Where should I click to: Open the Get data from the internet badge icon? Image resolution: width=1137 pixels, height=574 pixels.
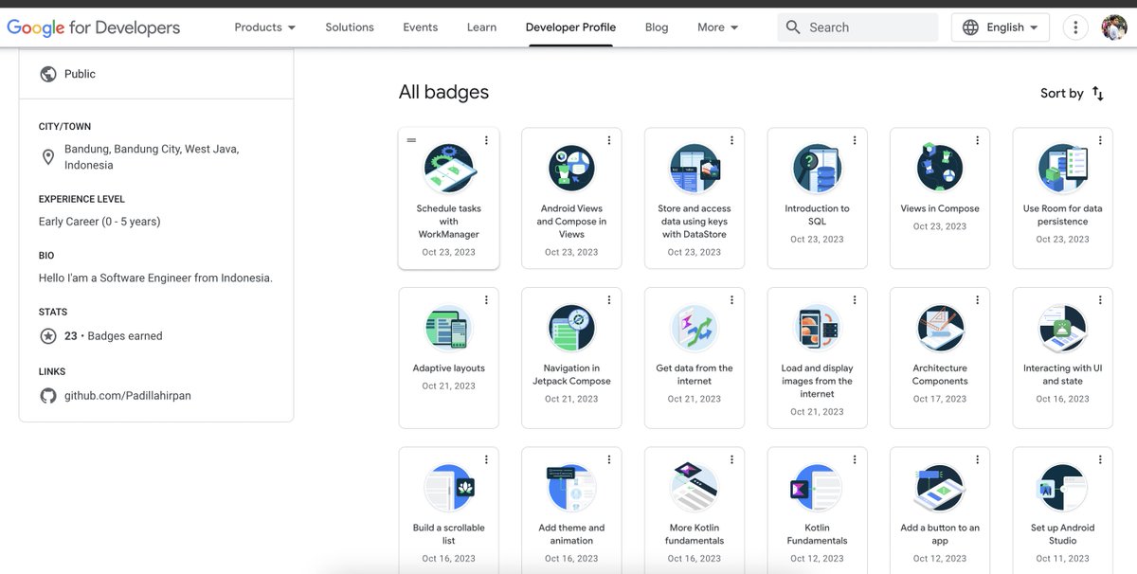(695, 329)
